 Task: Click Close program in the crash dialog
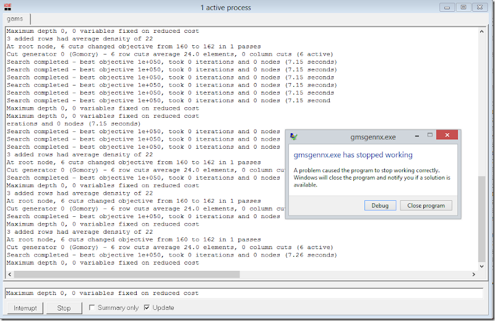(x=426, y=206)
